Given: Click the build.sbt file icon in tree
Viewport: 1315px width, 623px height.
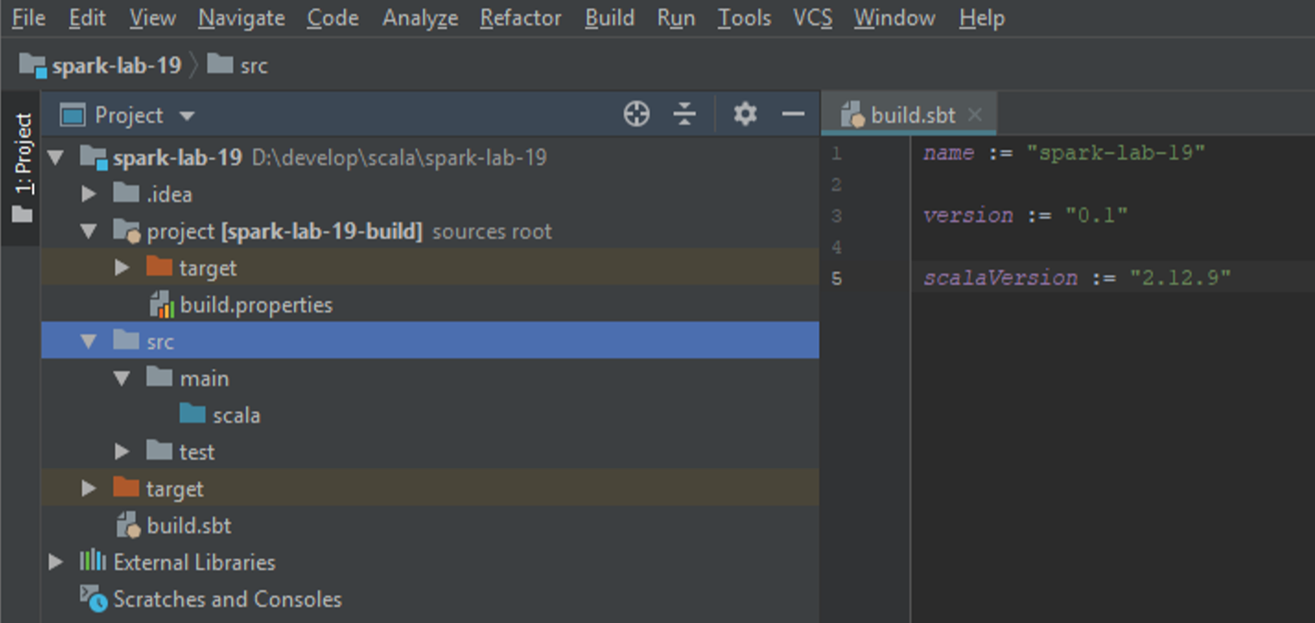Looking at the screenshot, I should pyautogui.click(x=127, y=526).
